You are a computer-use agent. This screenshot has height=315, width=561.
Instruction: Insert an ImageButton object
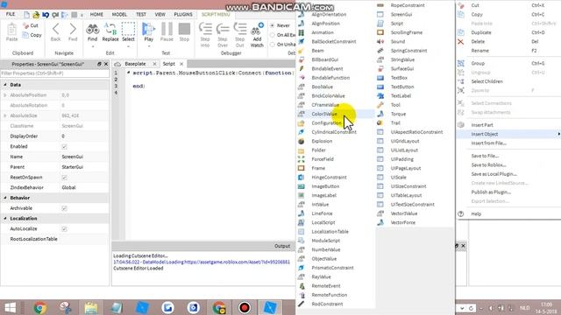click(x=325, y=186)
